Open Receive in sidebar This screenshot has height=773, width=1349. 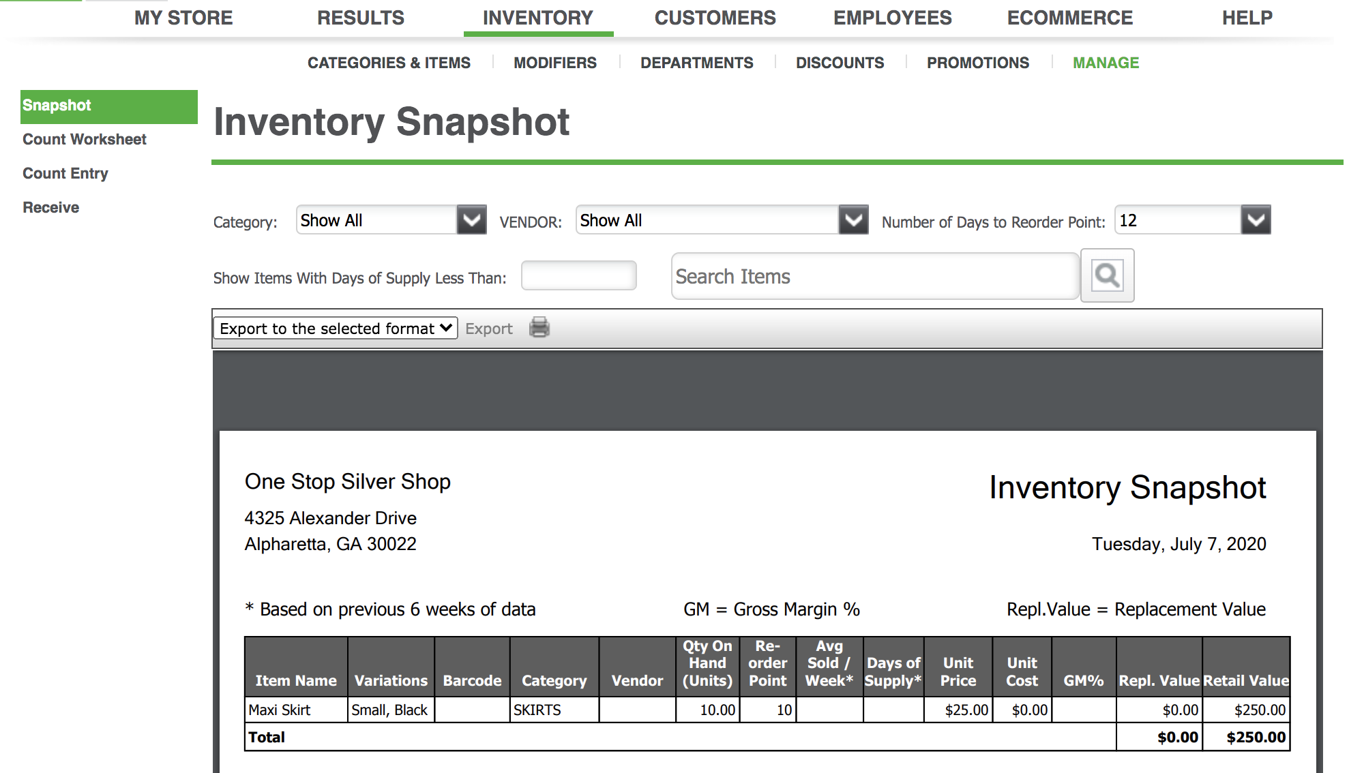(x=51, y=207)
